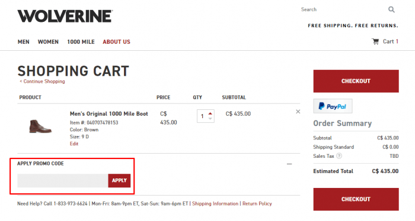Open the ABOUT US menu

click(x=116, y=42)
